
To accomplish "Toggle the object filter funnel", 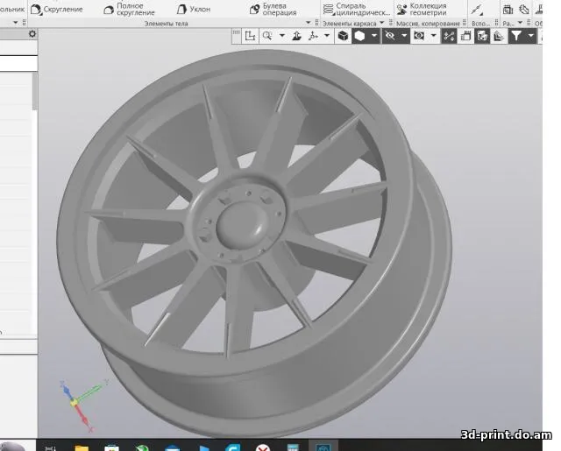I will pos(516,36).
